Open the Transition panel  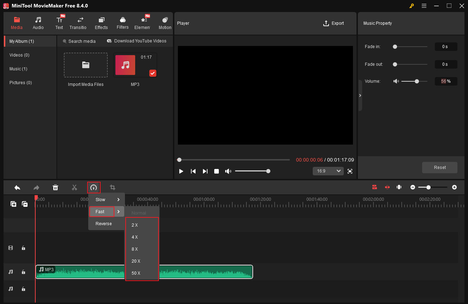click(x=78, y=22)
